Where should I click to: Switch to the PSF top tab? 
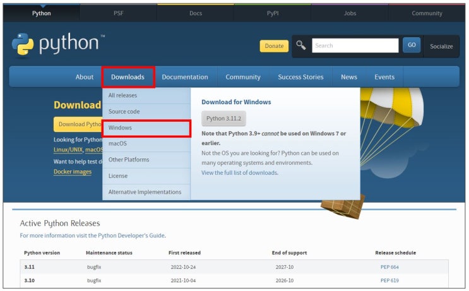[119, 13]
